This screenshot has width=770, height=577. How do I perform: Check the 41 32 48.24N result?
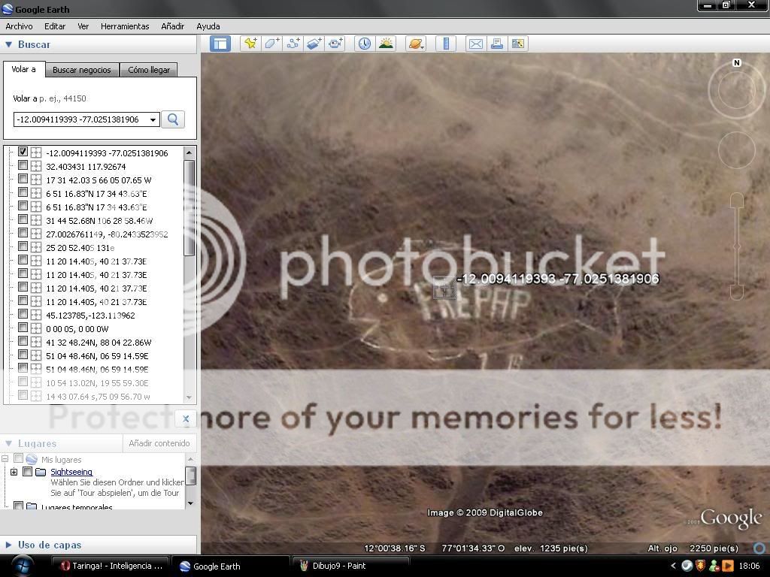[23, 342]
